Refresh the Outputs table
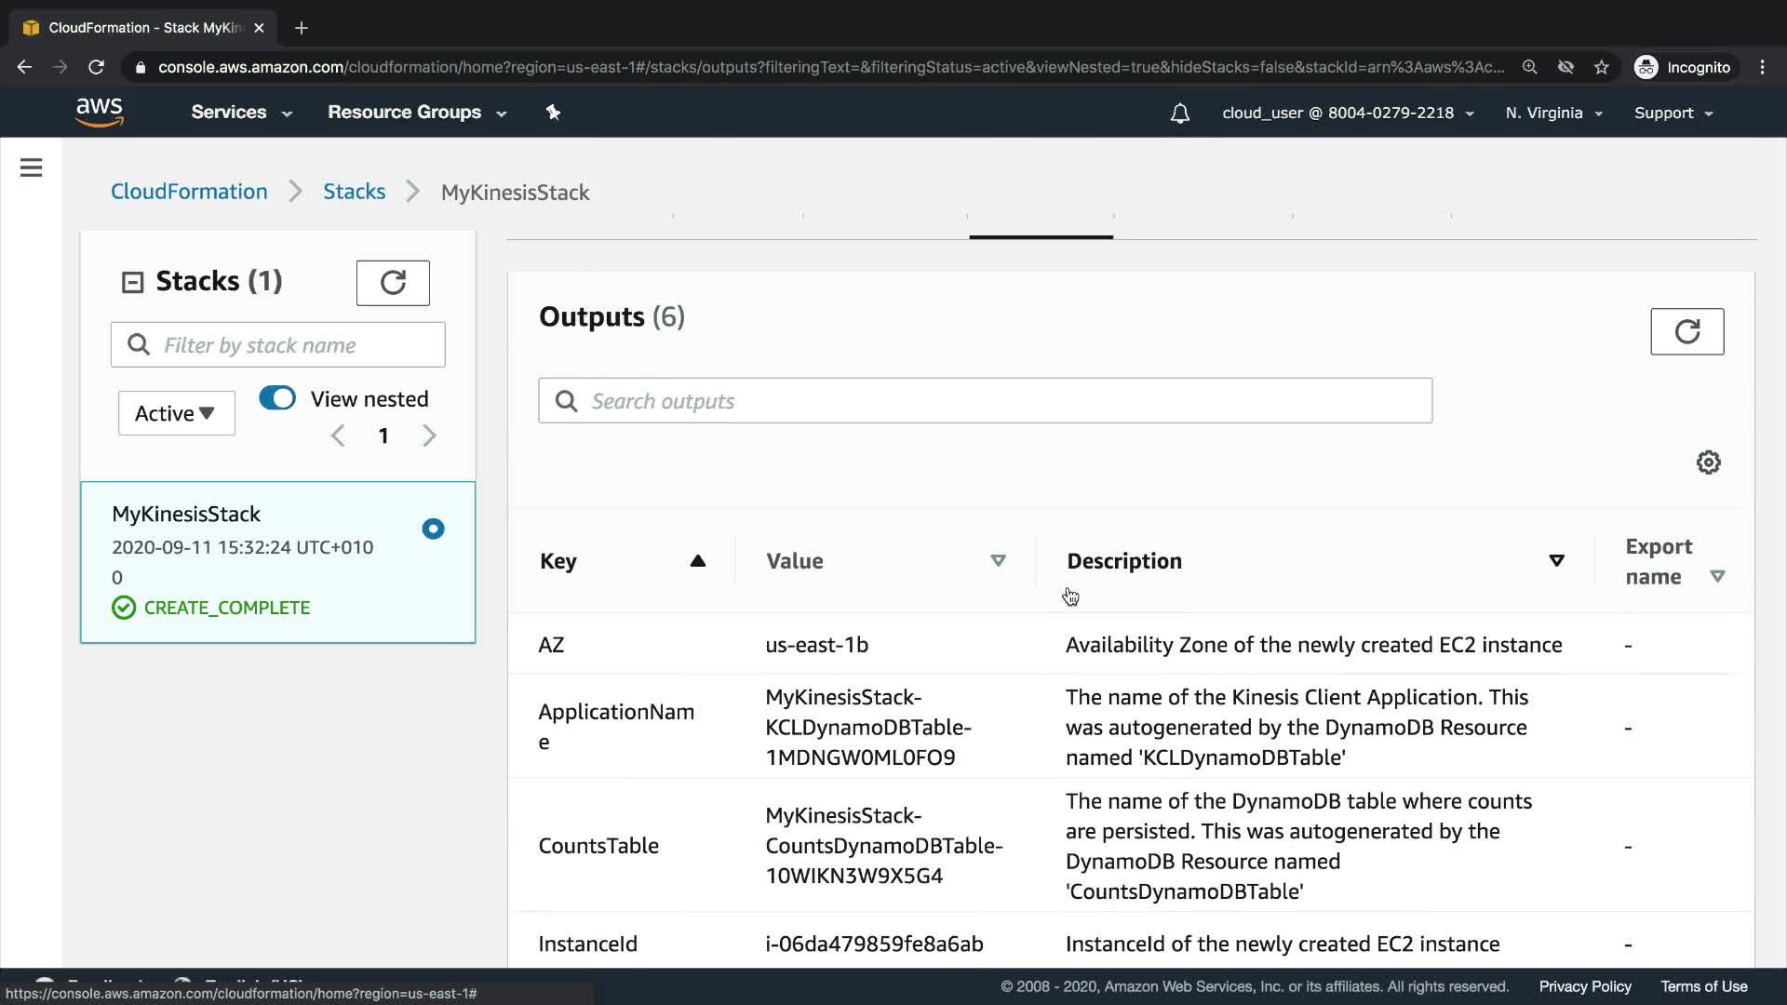 point(1686,331)
